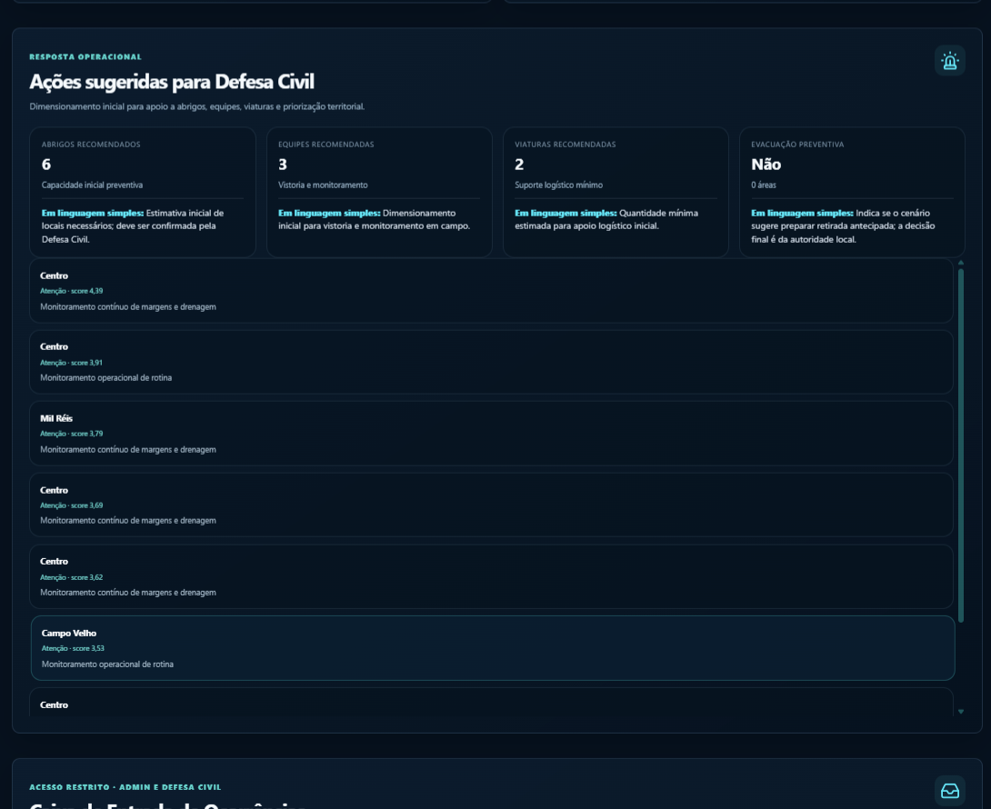
Task: Click the '0 áreas' text
Action: (x=764, y=185)
